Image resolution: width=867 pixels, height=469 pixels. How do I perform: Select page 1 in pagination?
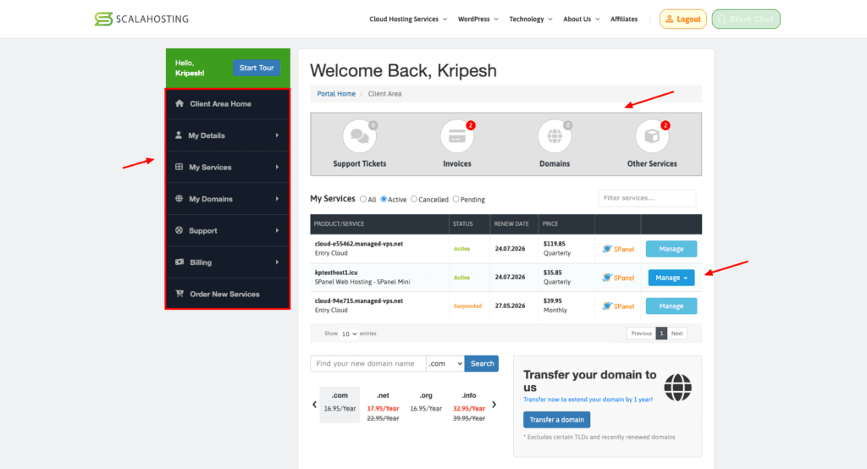click(x=661, y=334)
